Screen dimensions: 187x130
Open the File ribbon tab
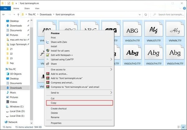pyautogui.click(x=5, y=8)
